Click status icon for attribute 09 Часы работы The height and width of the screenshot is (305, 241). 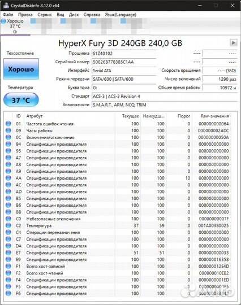(x=8, y=130)
